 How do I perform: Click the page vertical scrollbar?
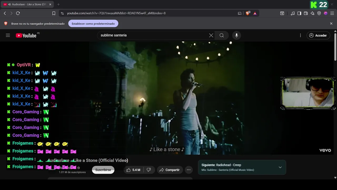335,47
